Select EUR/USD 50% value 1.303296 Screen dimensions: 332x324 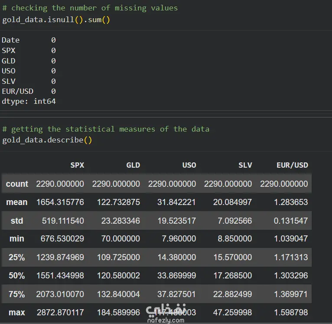(291, 276)
